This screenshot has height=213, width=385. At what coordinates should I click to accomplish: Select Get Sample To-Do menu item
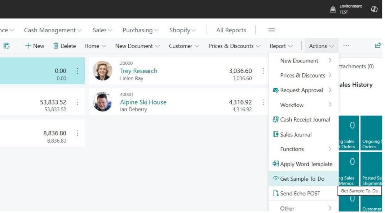pyautogui.click(x=302, y=179)
